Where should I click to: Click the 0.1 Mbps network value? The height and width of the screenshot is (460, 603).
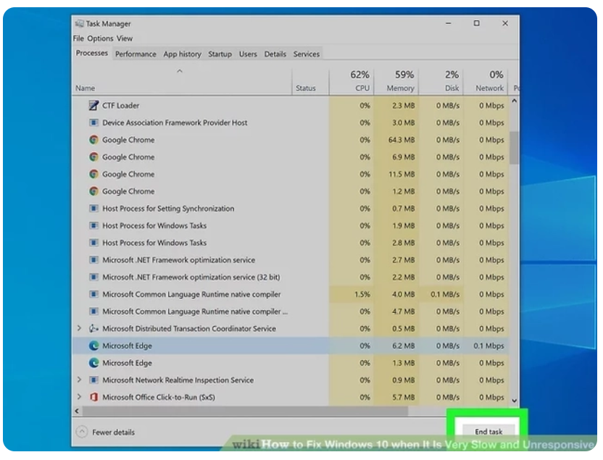(488, 346)
